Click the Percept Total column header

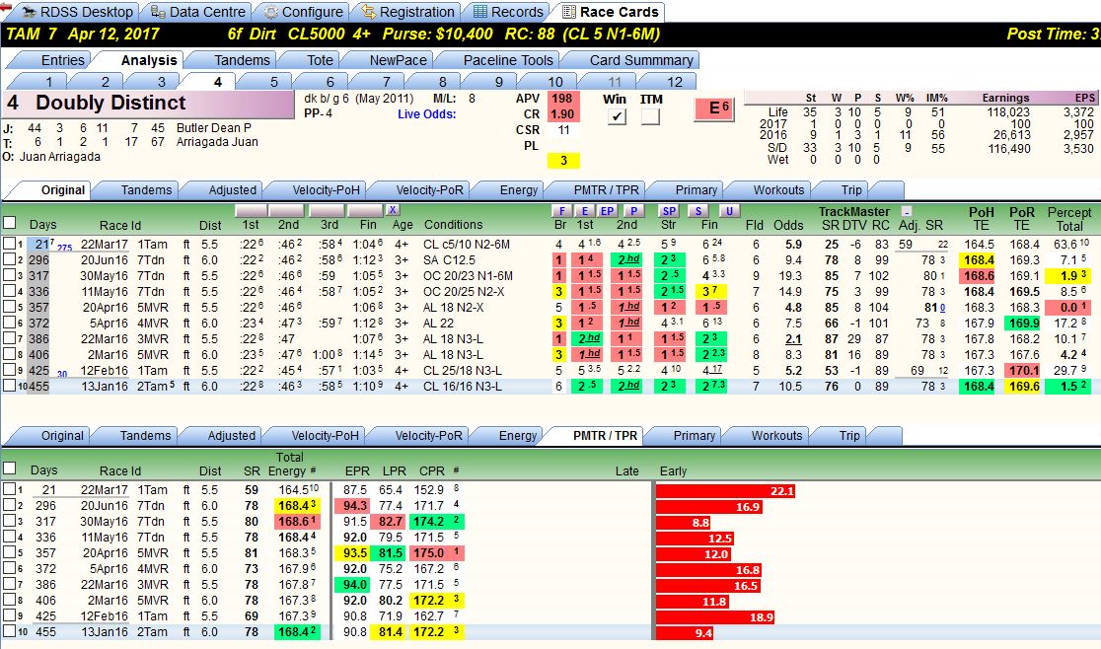1068,218
